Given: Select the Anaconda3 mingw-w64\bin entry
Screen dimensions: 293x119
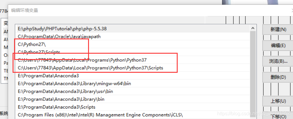Looking at the screenshot, I should tap(133, 84).
